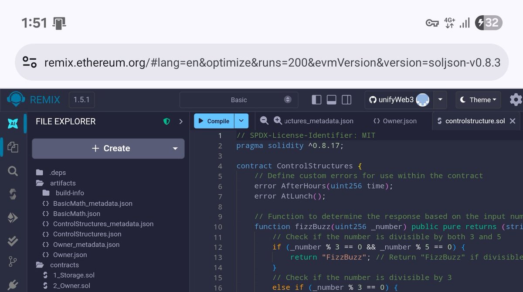Switch to the Owner.json tab
Screen dimensions: 523x292
click(395, 121)
